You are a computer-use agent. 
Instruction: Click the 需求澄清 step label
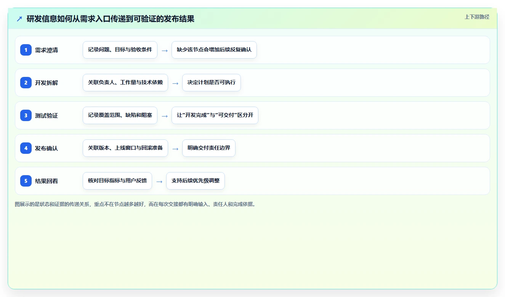(46, 50)
